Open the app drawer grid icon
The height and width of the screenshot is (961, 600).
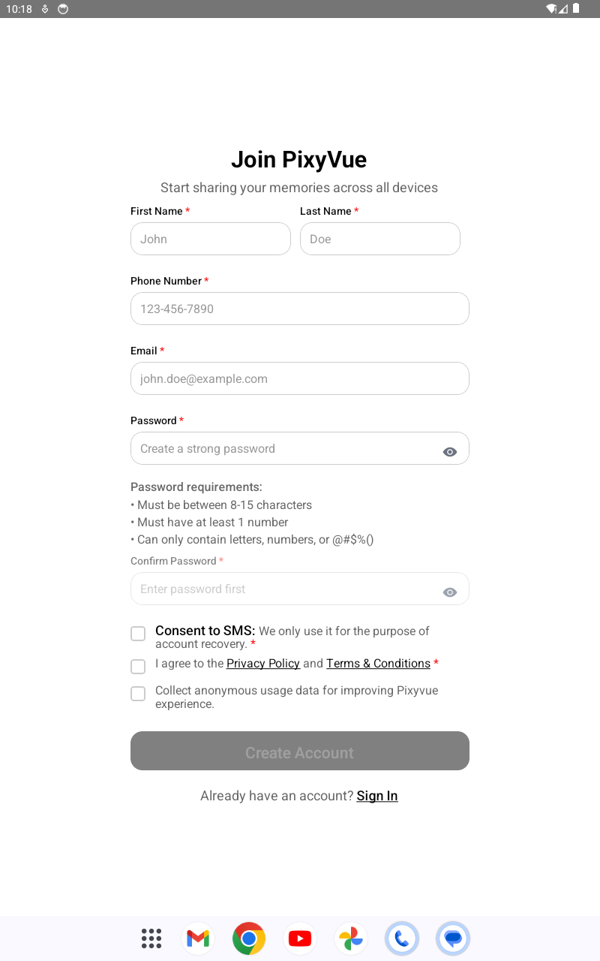151,938
